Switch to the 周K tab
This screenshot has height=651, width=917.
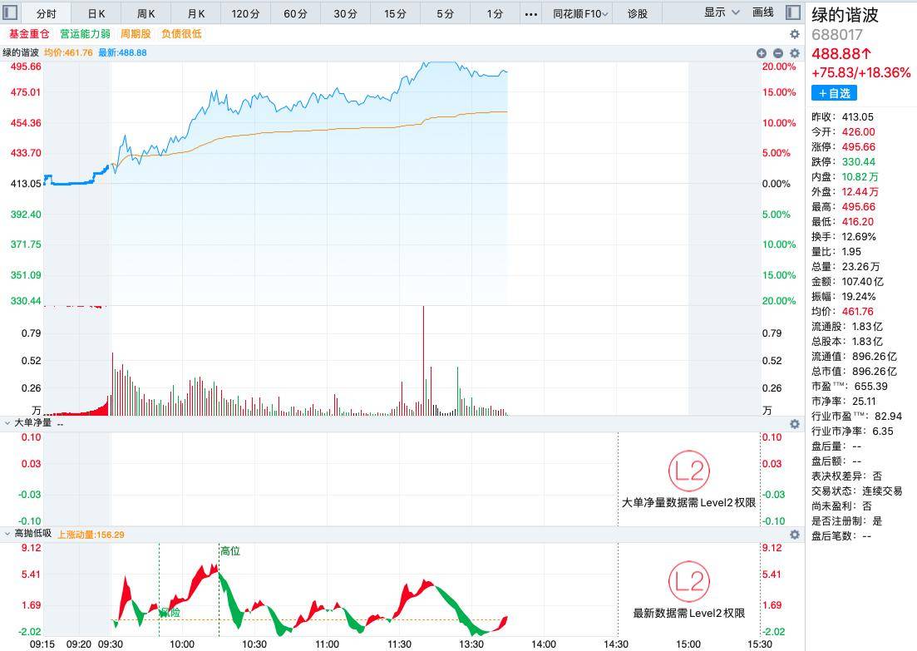point(146,13)
